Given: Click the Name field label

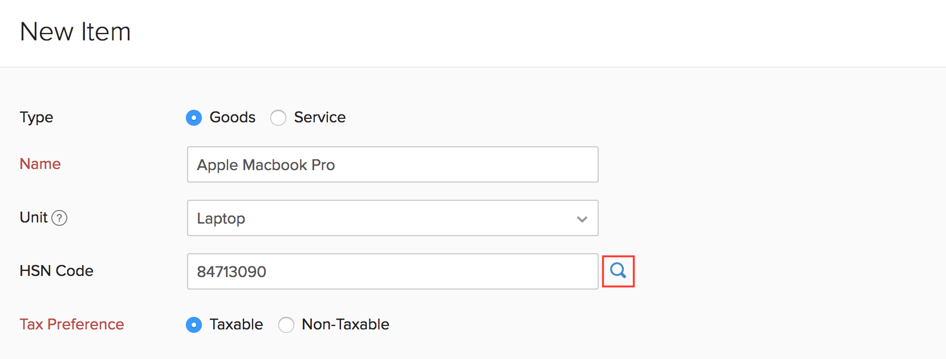Looking at the screenshot, I should tap(40, 164).
